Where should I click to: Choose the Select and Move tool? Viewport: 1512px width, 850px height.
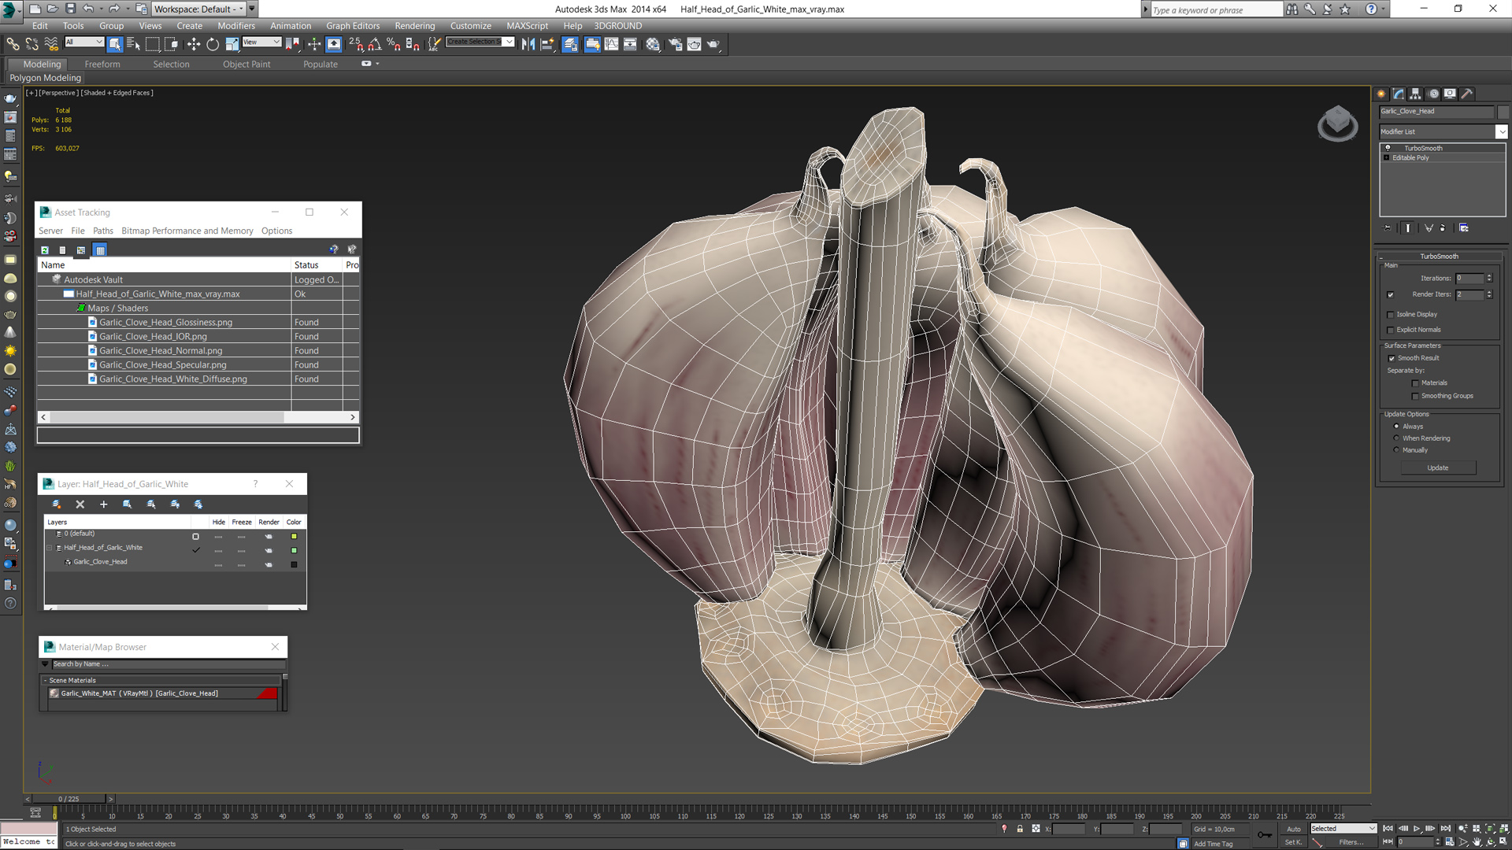pyautogui.click(x=194, y=44)
